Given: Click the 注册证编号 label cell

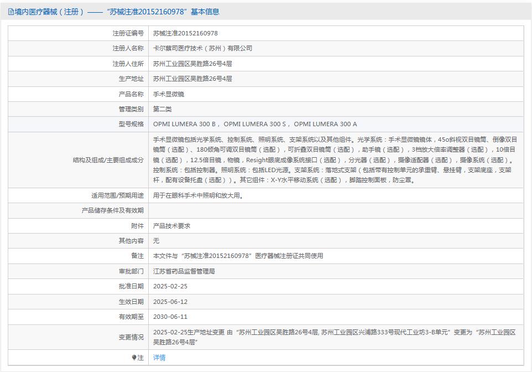Looking at the screenshot, I should coord(79,33).
